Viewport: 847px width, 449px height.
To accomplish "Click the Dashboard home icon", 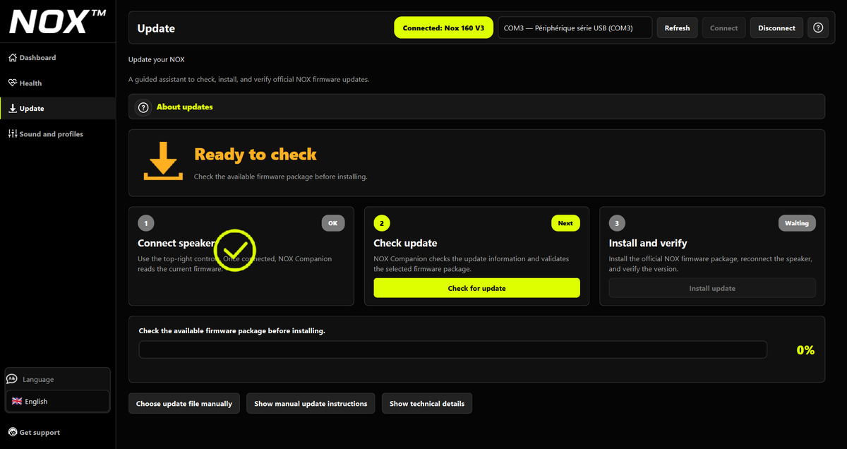I will pyautogui.click(x=13, y=57).
